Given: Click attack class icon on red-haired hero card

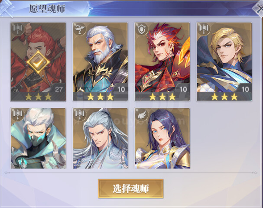Looking at the screenshot, I should [x=18, y=29].
